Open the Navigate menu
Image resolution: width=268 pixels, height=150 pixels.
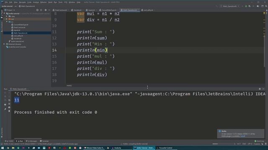22,2
